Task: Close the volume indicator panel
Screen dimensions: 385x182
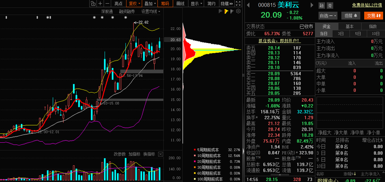Action: [160, 154]
